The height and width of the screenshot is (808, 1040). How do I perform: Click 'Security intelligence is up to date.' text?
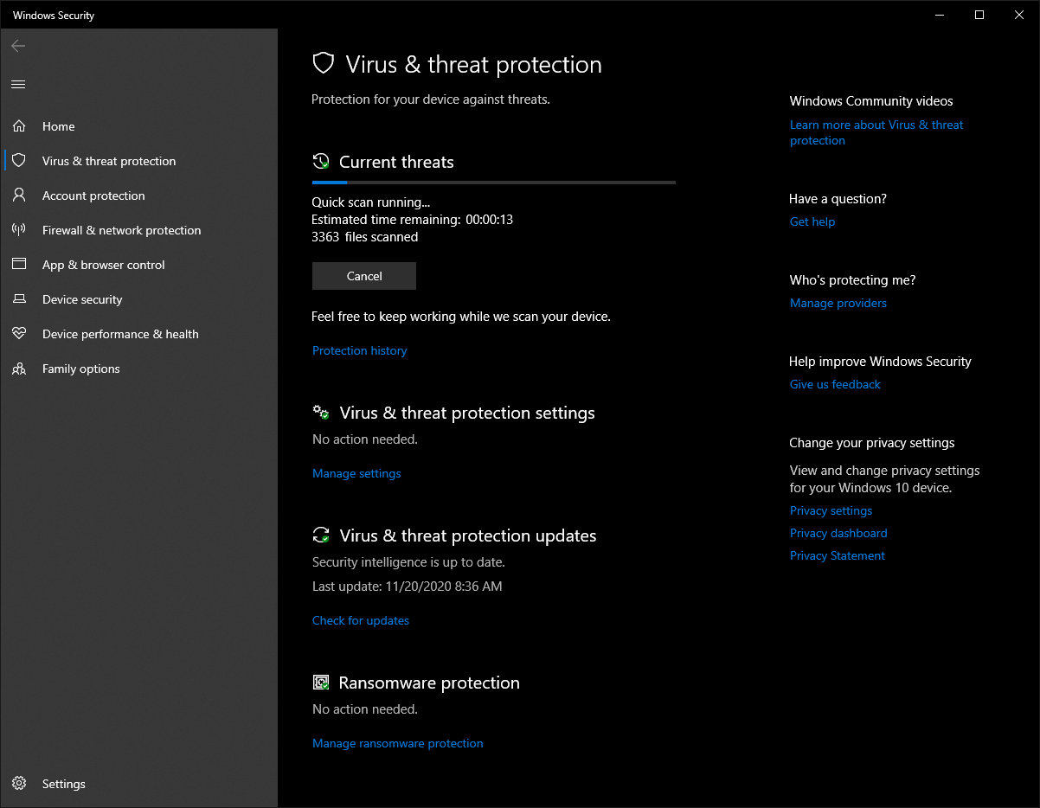click(408, 561)
